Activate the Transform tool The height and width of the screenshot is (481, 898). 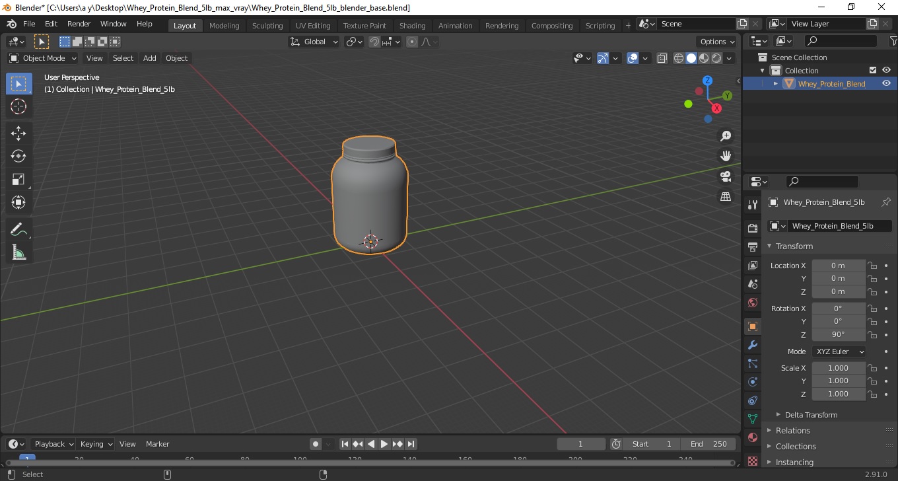coord(18,202)
